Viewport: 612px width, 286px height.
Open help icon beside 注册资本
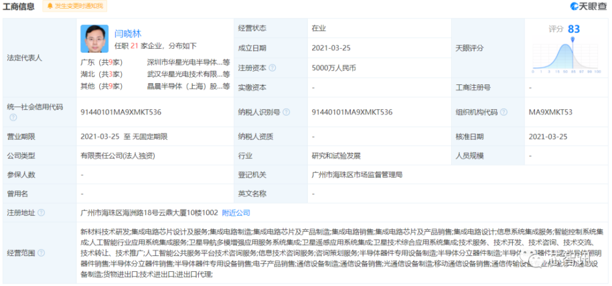[x=272, y=68]
